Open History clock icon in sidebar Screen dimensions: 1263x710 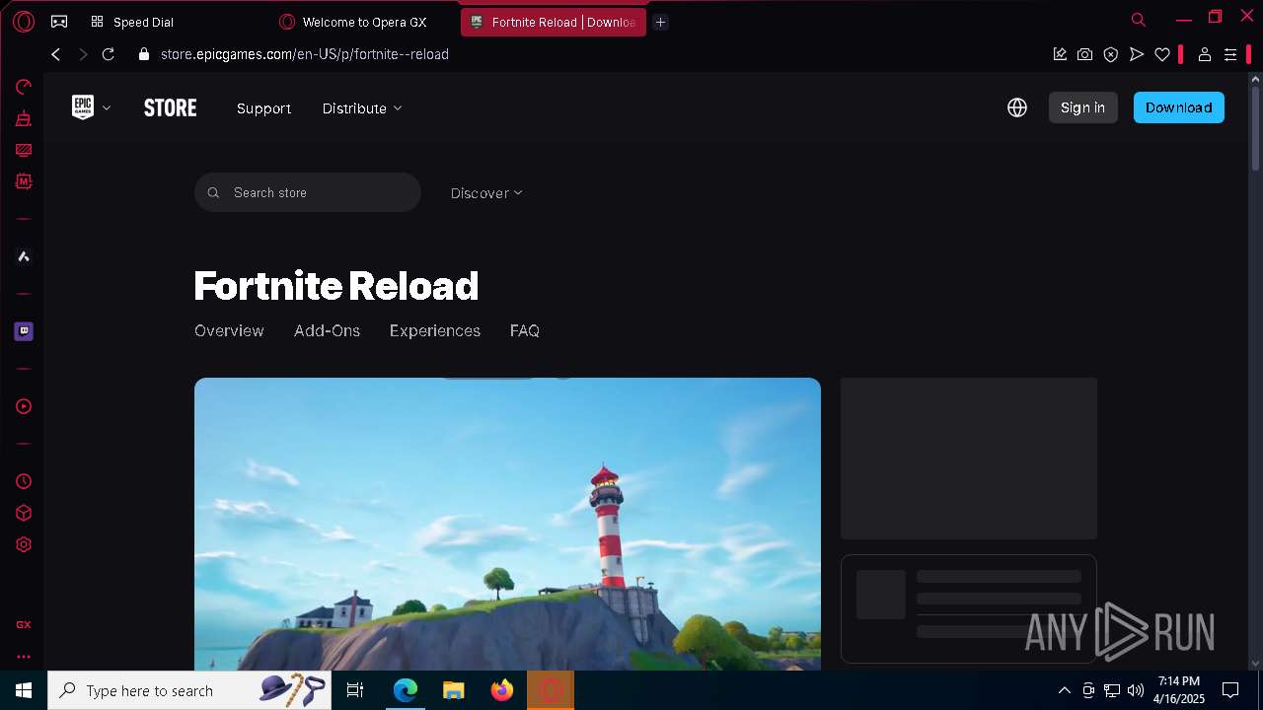pyautogui.click(x=24, y=481)
